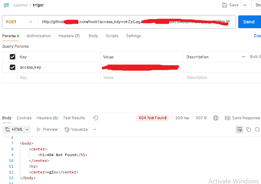This screenshot has height=184, width=261.
Task: Click the request URL input field
Action: pyautogui.click(x=137, y=22)
